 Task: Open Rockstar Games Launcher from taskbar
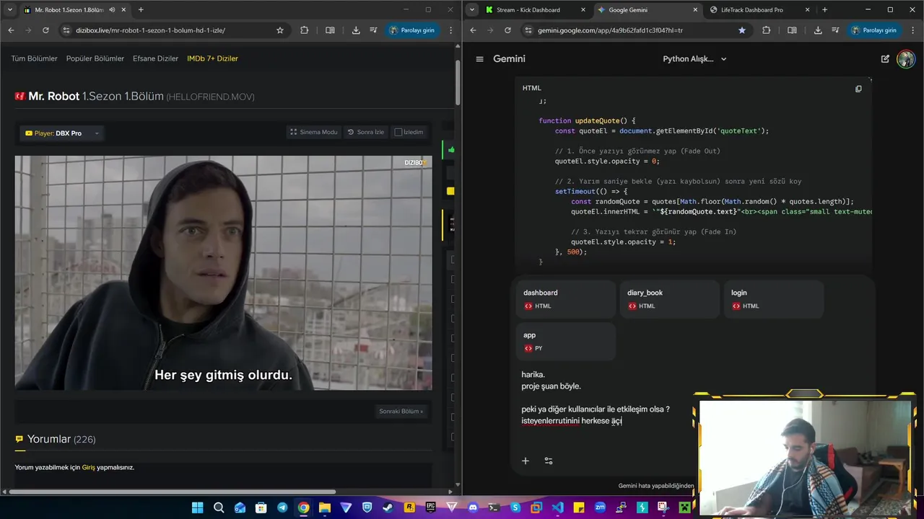pos(409,508)
